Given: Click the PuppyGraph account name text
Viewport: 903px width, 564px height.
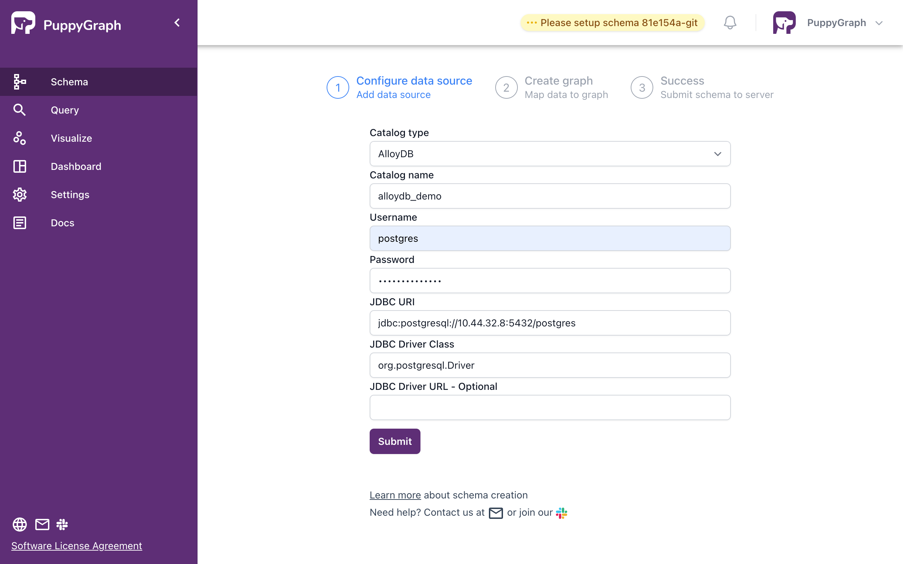Looking at the screenshot, I should point(836,23).
